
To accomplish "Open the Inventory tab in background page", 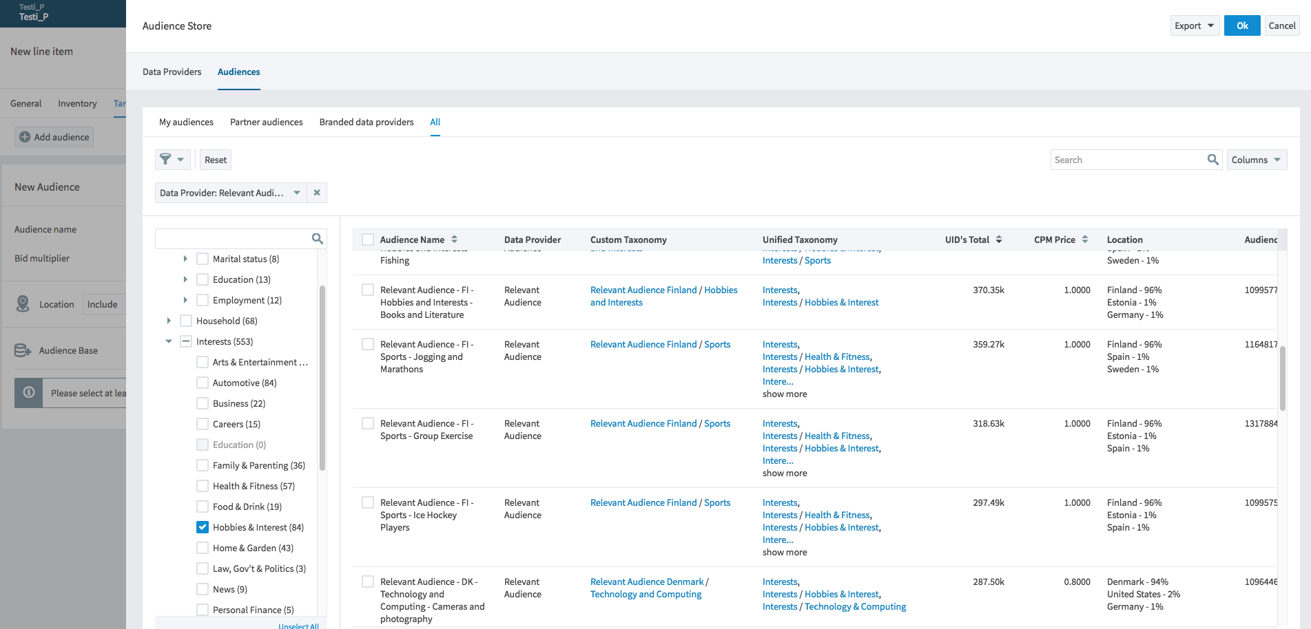I will 77,103.
